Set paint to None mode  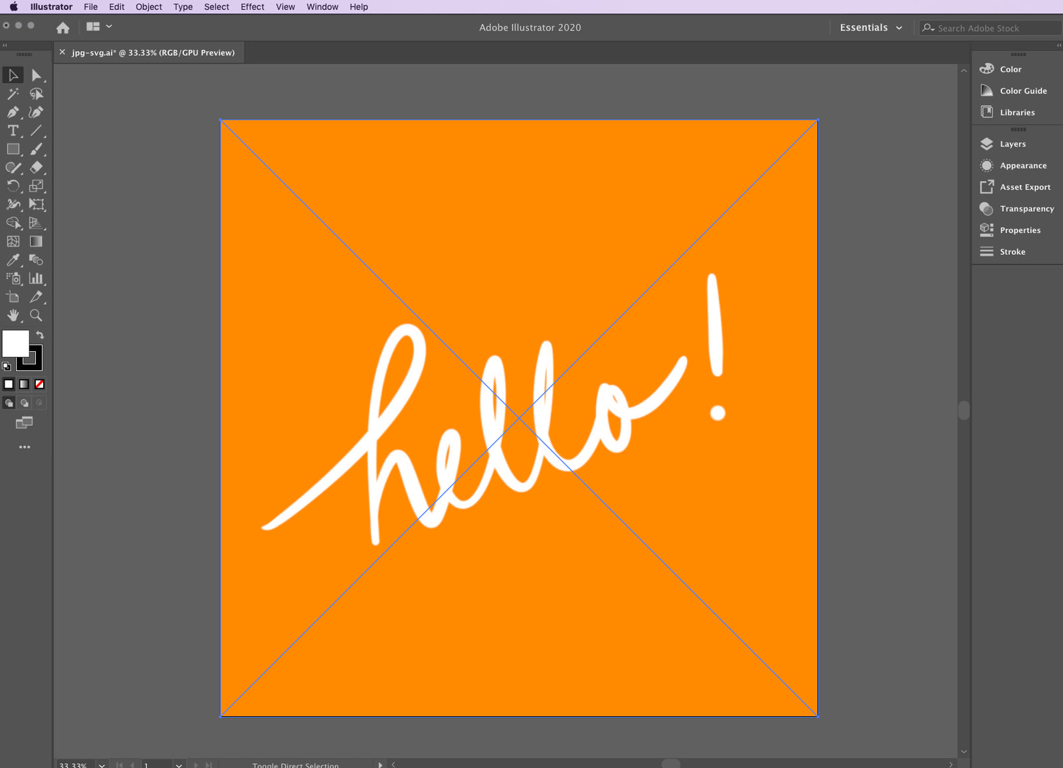[39, 384]
